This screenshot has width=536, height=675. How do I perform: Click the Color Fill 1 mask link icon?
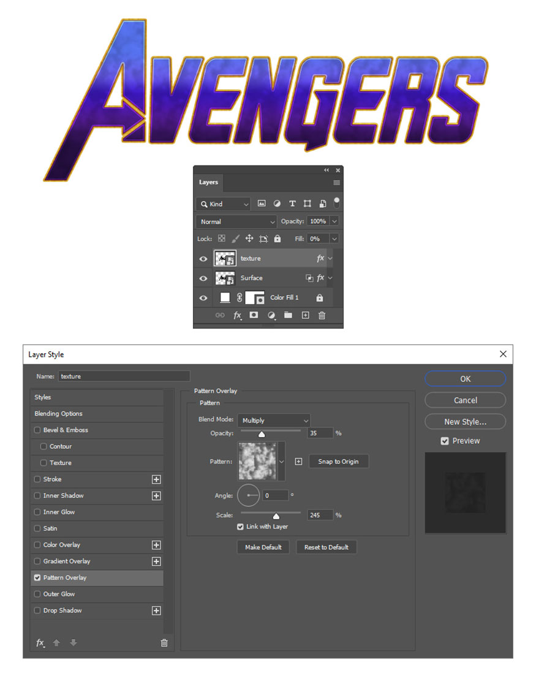coord(240,297)
